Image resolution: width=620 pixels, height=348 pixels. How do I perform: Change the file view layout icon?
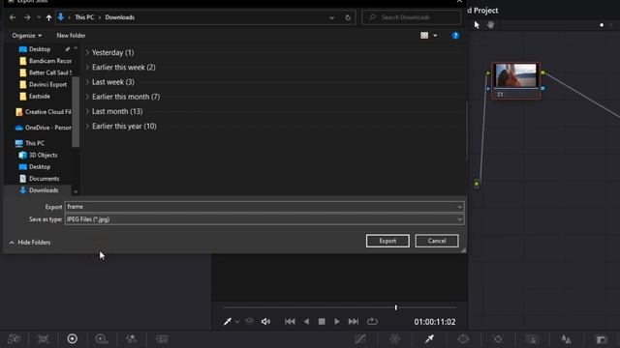click(424, 36)
